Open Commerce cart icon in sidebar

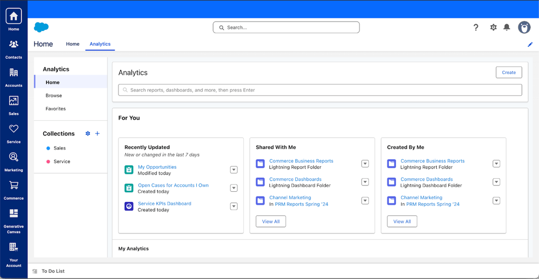pos(13,190)
